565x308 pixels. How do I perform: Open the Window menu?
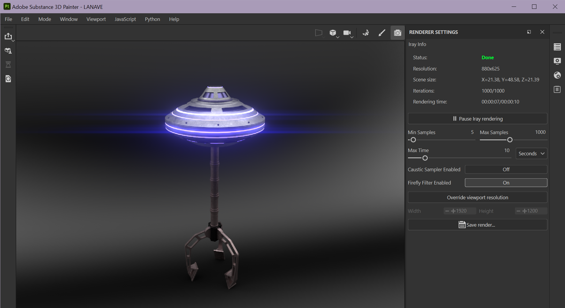point(69,19)
